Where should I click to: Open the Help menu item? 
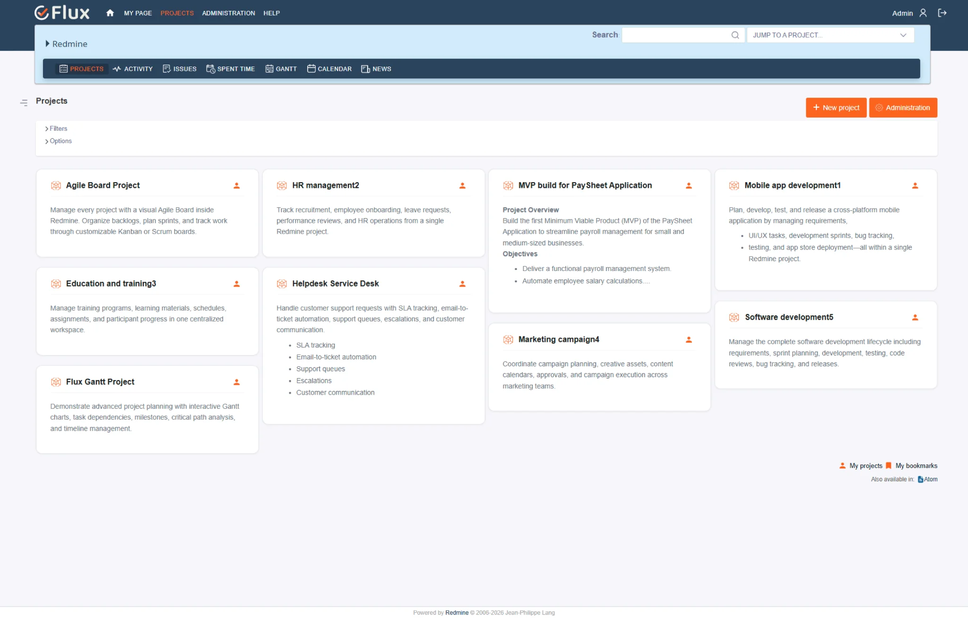(271, 13)
